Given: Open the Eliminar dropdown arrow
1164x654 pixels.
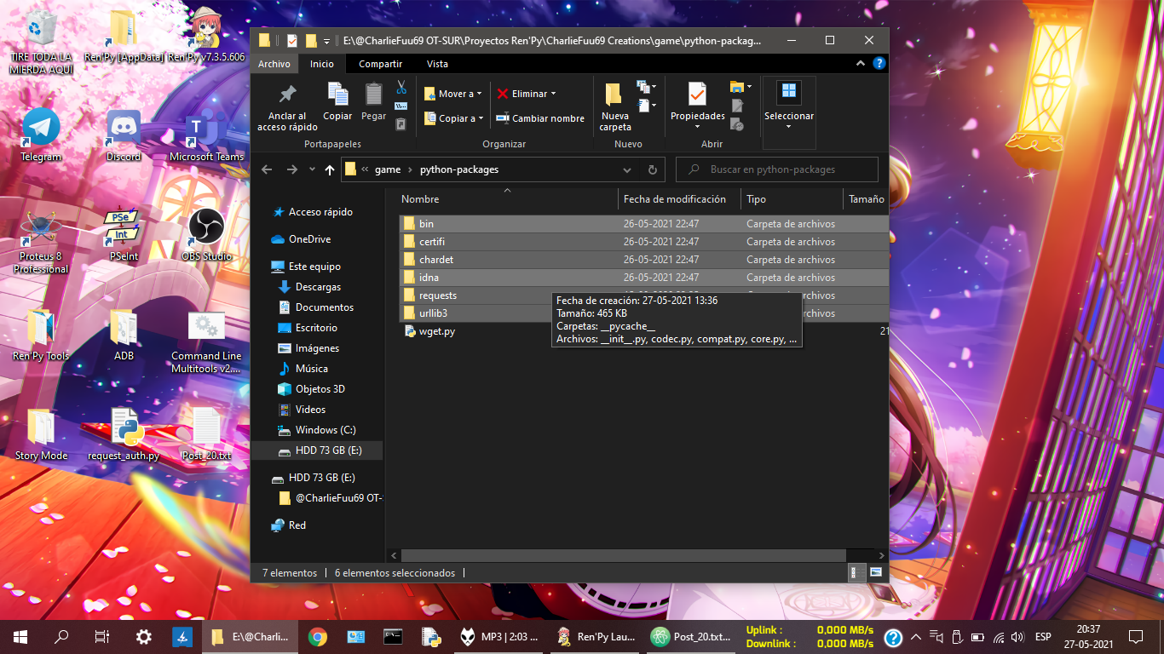Looking at the screenshot, I should (x=553, y=94).
